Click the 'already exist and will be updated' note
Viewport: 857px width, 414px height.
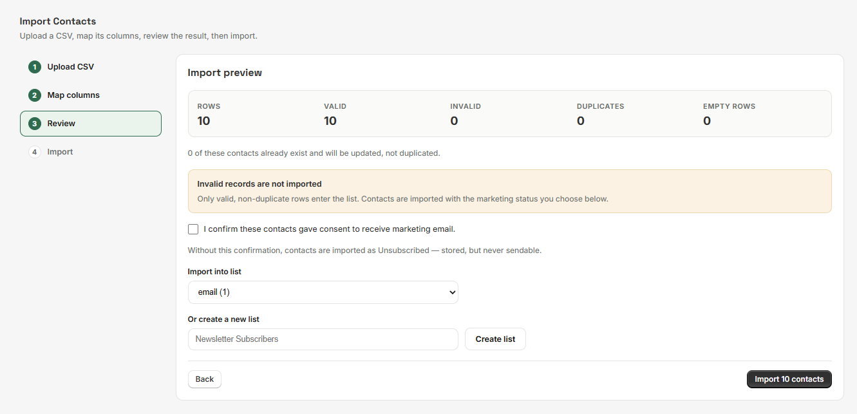click(x=314, y=153)
